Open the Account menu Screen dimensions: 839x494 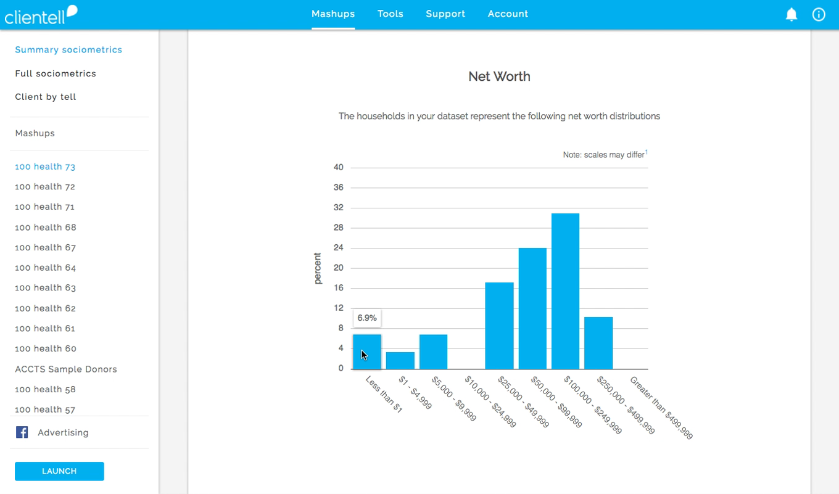point(508,14)
